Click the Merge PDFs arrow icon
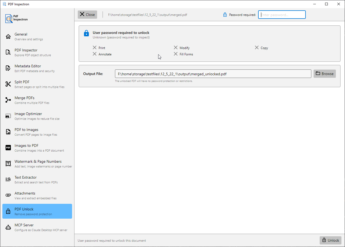Viewport: 345px width, 247px height. [x=8, y=100]
